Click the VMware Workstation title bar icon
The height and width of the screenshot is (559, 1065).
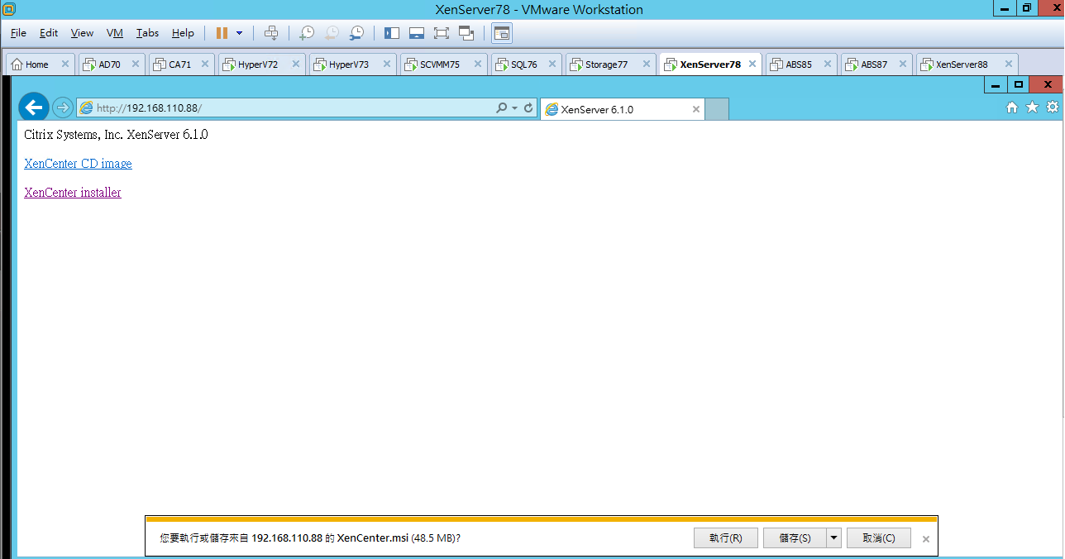pyautogui.click(x=7, y=8)
